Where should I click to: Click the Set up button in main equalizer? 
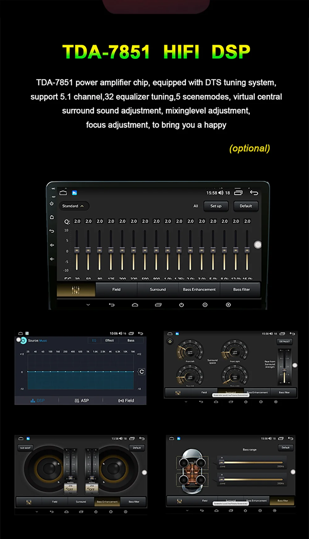[x=216, y=206]
